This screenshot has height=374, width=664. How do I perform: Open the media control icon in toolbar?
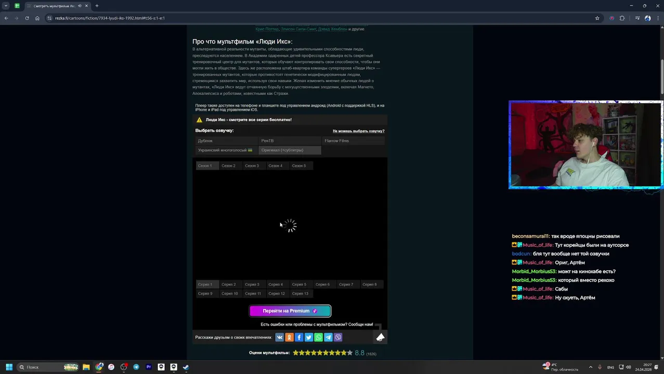click(x=637, y=18)
